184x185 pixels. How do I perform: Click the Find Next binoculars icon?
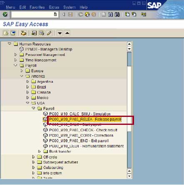[x=117, y=14]
